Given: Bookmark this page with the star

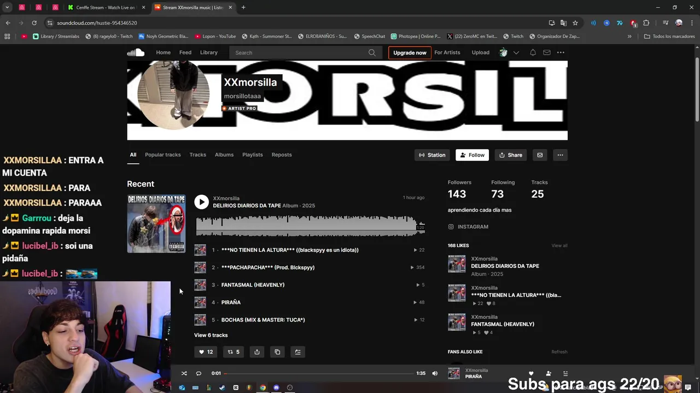Looking at the screenshot, I should click(575, 23).
